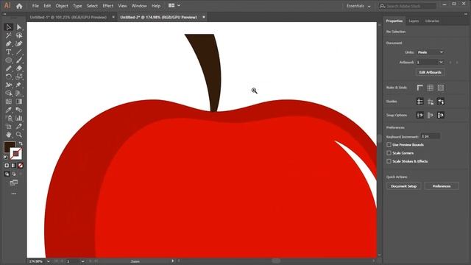Open zoom level dropdown in status bar
The height and width of the screenshot is (265, 471).
(48, 261)
